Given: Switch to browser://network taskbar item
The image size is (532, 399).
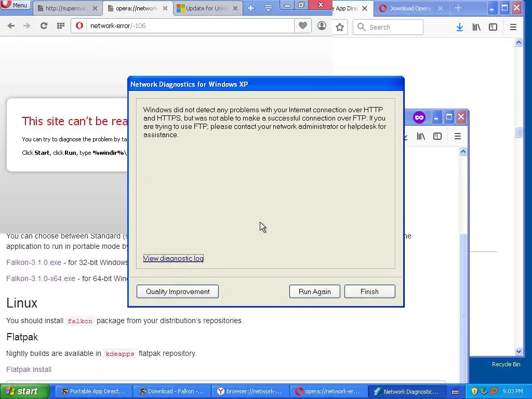Looking at the screenshot, I should (250, 392).
